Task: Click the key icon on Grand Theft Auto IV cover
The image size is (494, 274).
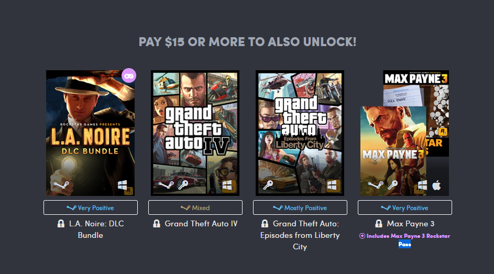Action: click(183, 185)
